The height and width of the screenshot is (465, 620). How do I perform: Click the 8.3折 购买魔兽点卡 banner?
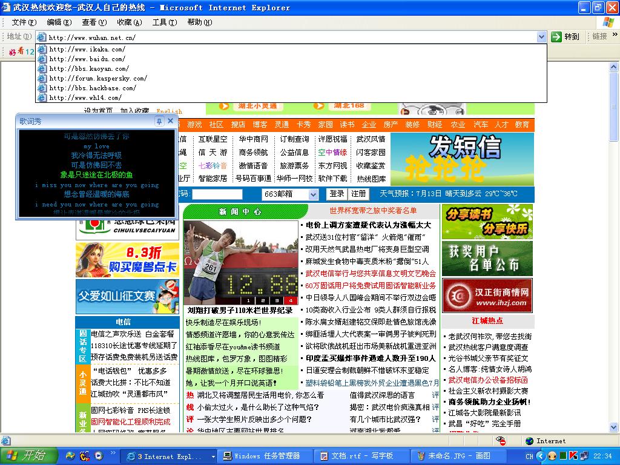(x=127, y=260)
